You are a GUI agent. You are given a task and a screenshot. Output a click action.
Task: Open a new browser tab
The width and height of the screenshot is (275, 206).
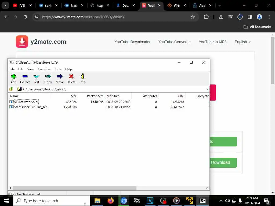click(220, 6)
